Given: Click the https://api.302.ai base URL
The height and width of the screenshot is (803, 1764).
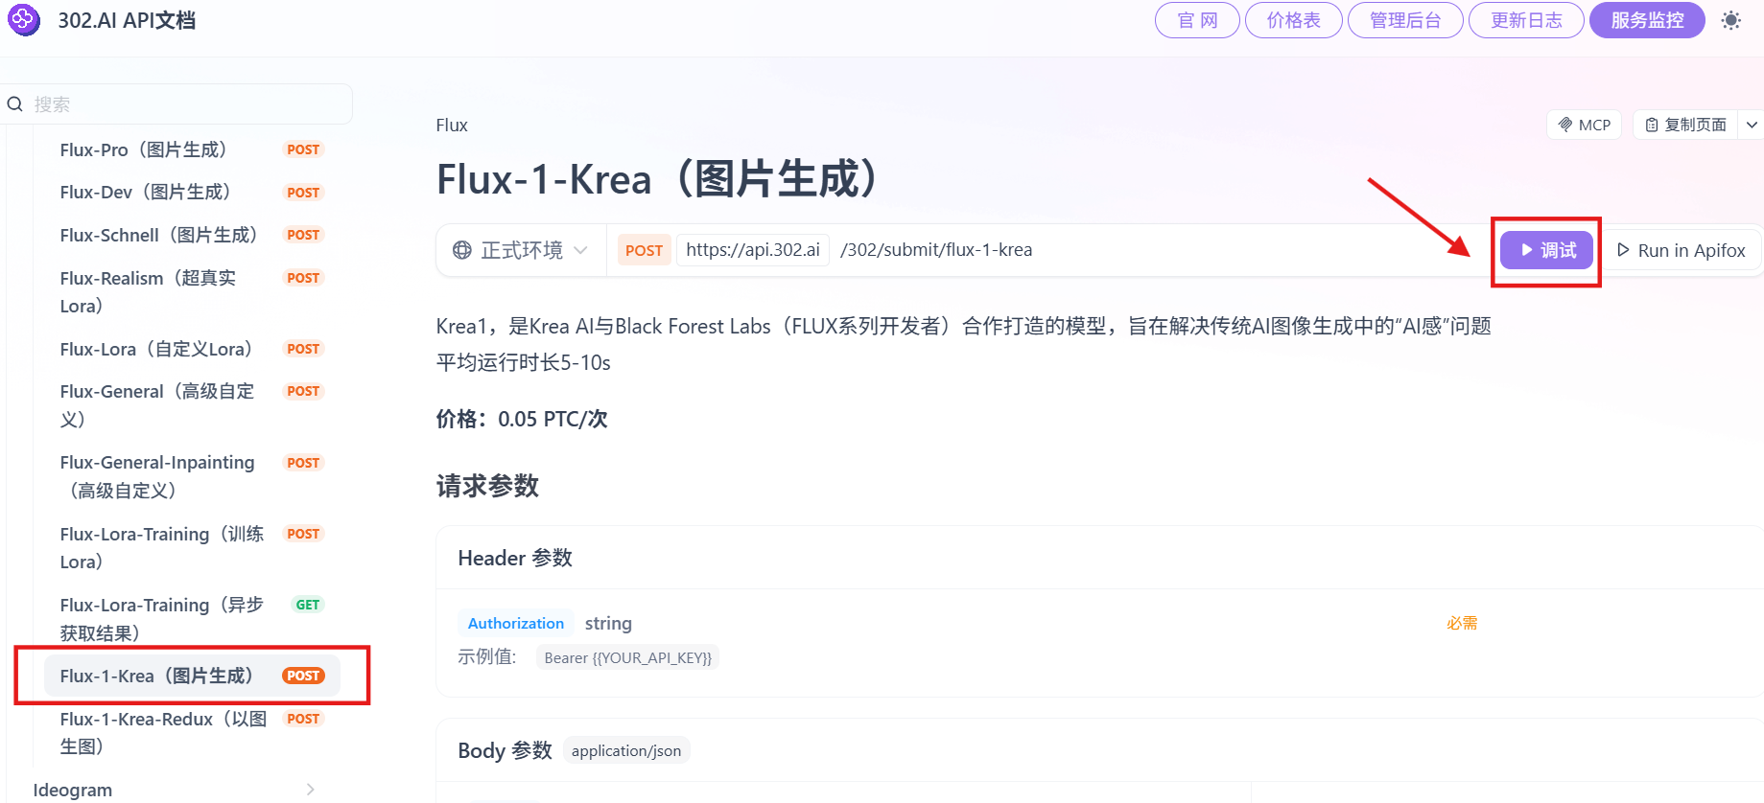Looking at the screenshot, I should point(753,250).
